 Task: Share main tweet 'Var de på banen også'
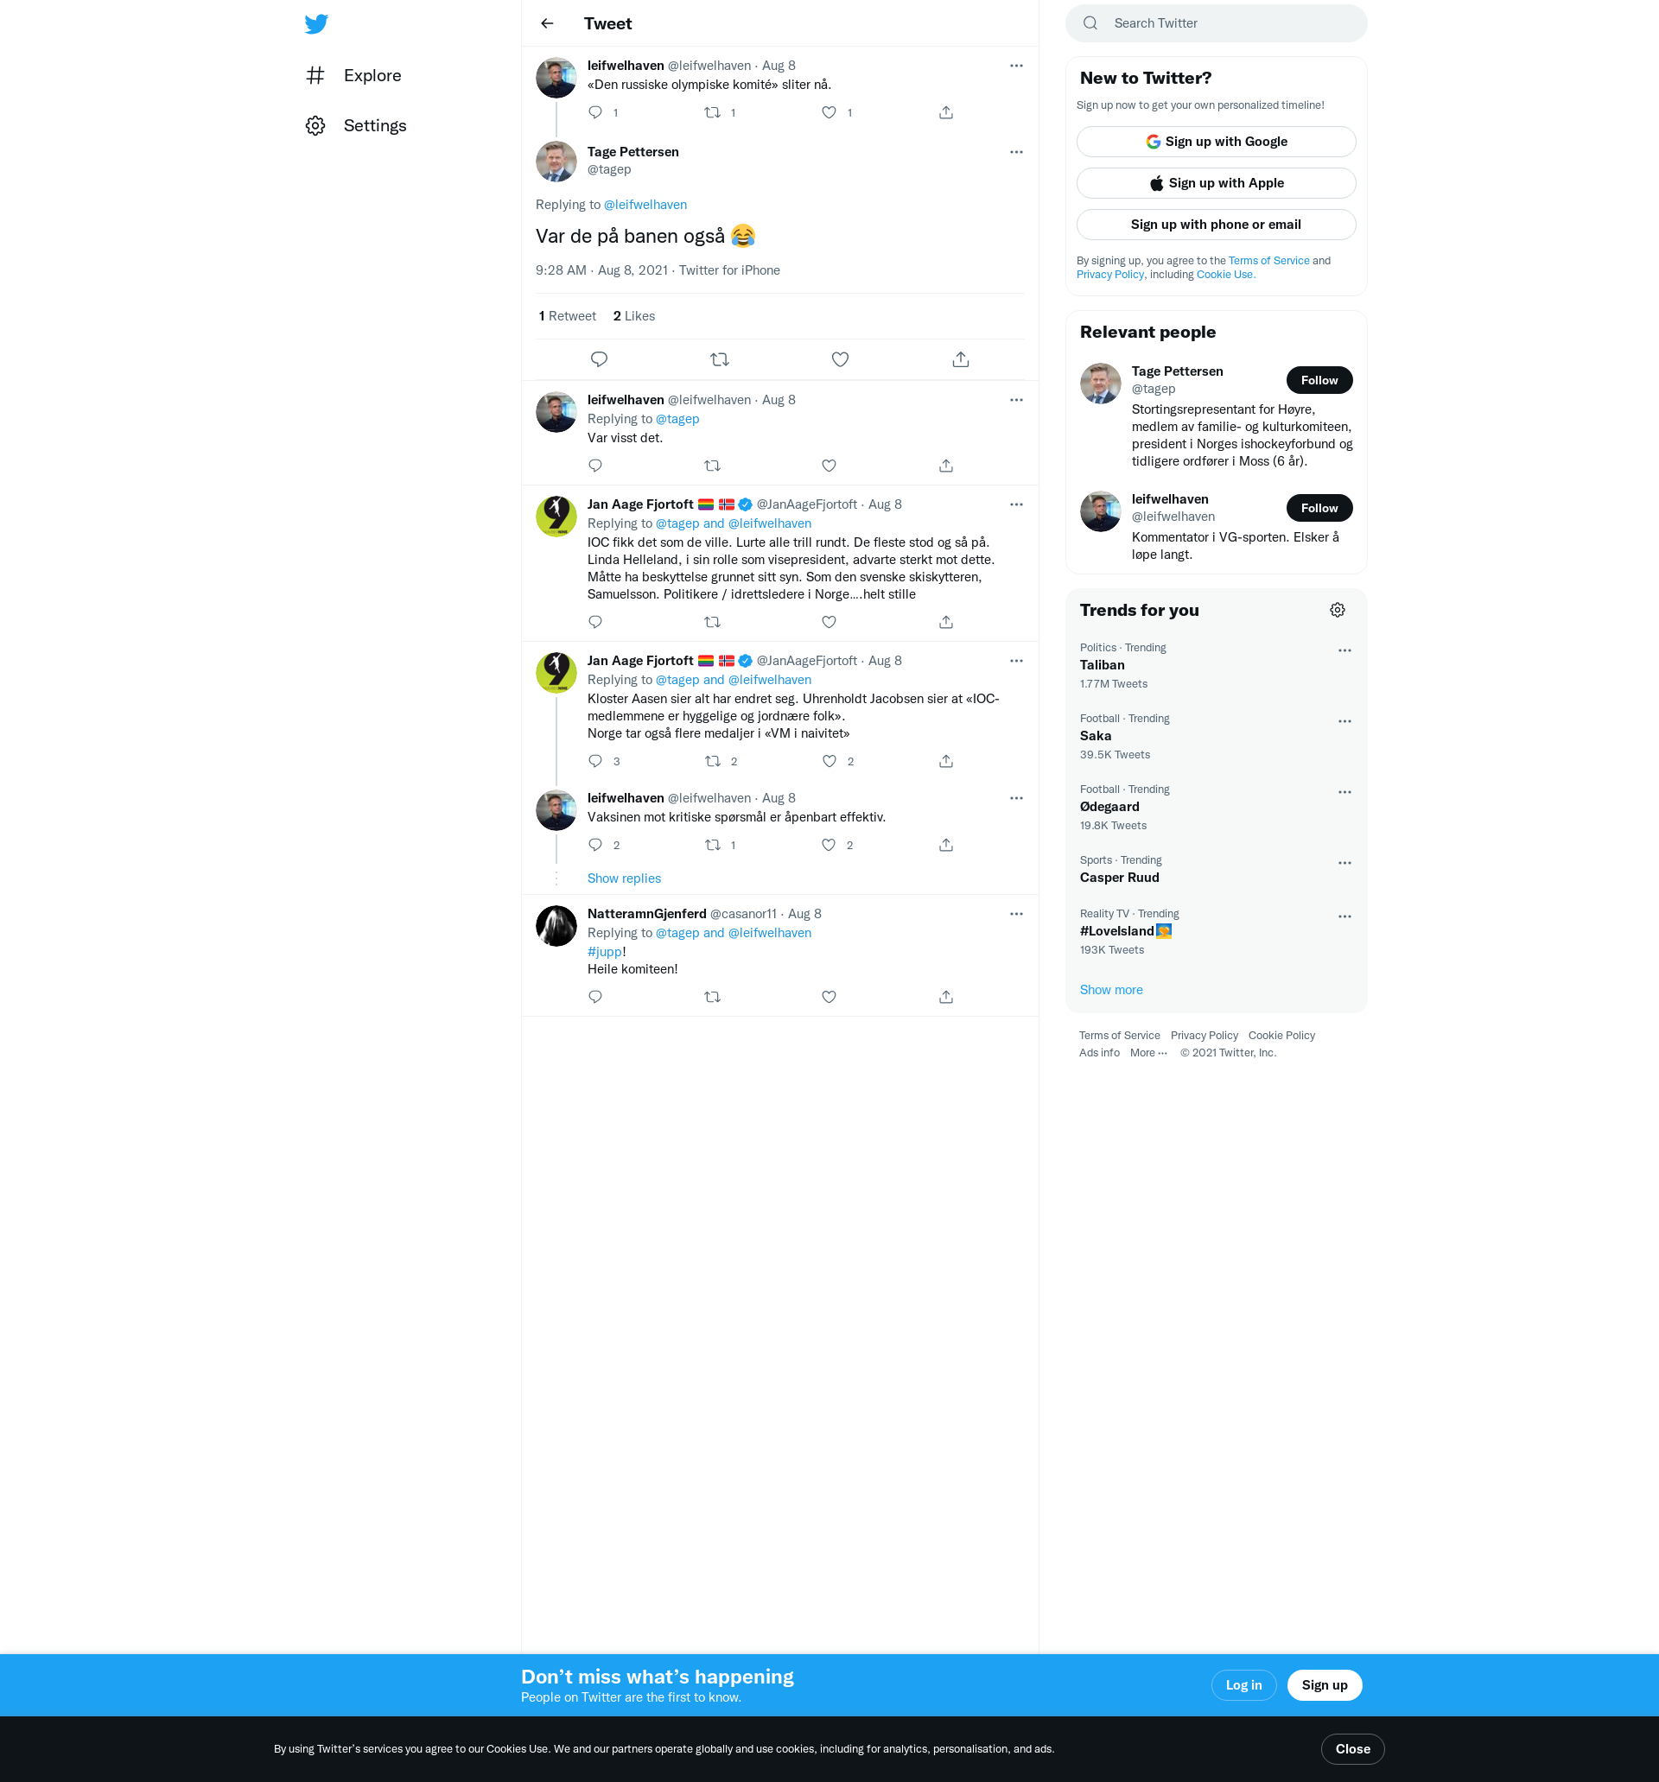coord(961,359)
